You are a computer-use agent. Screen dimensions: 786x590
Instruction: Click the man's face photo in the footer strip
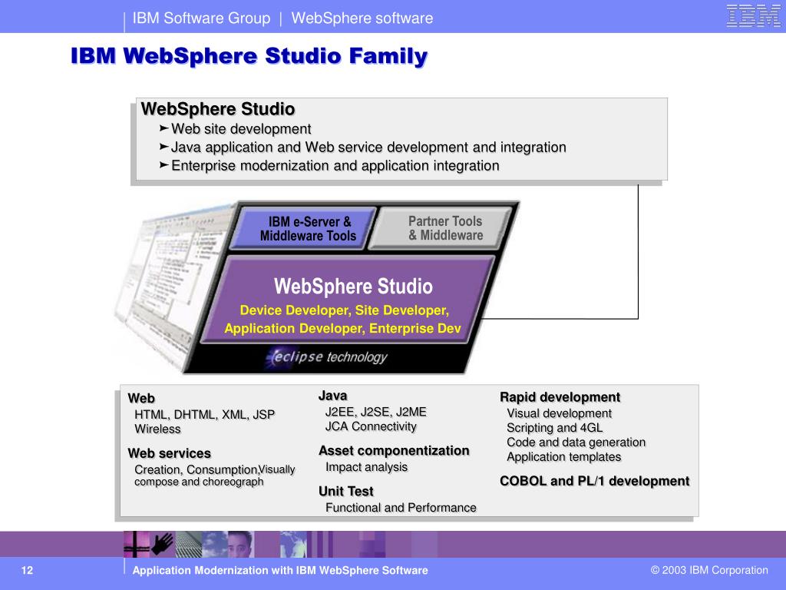[x=241, y=544]
